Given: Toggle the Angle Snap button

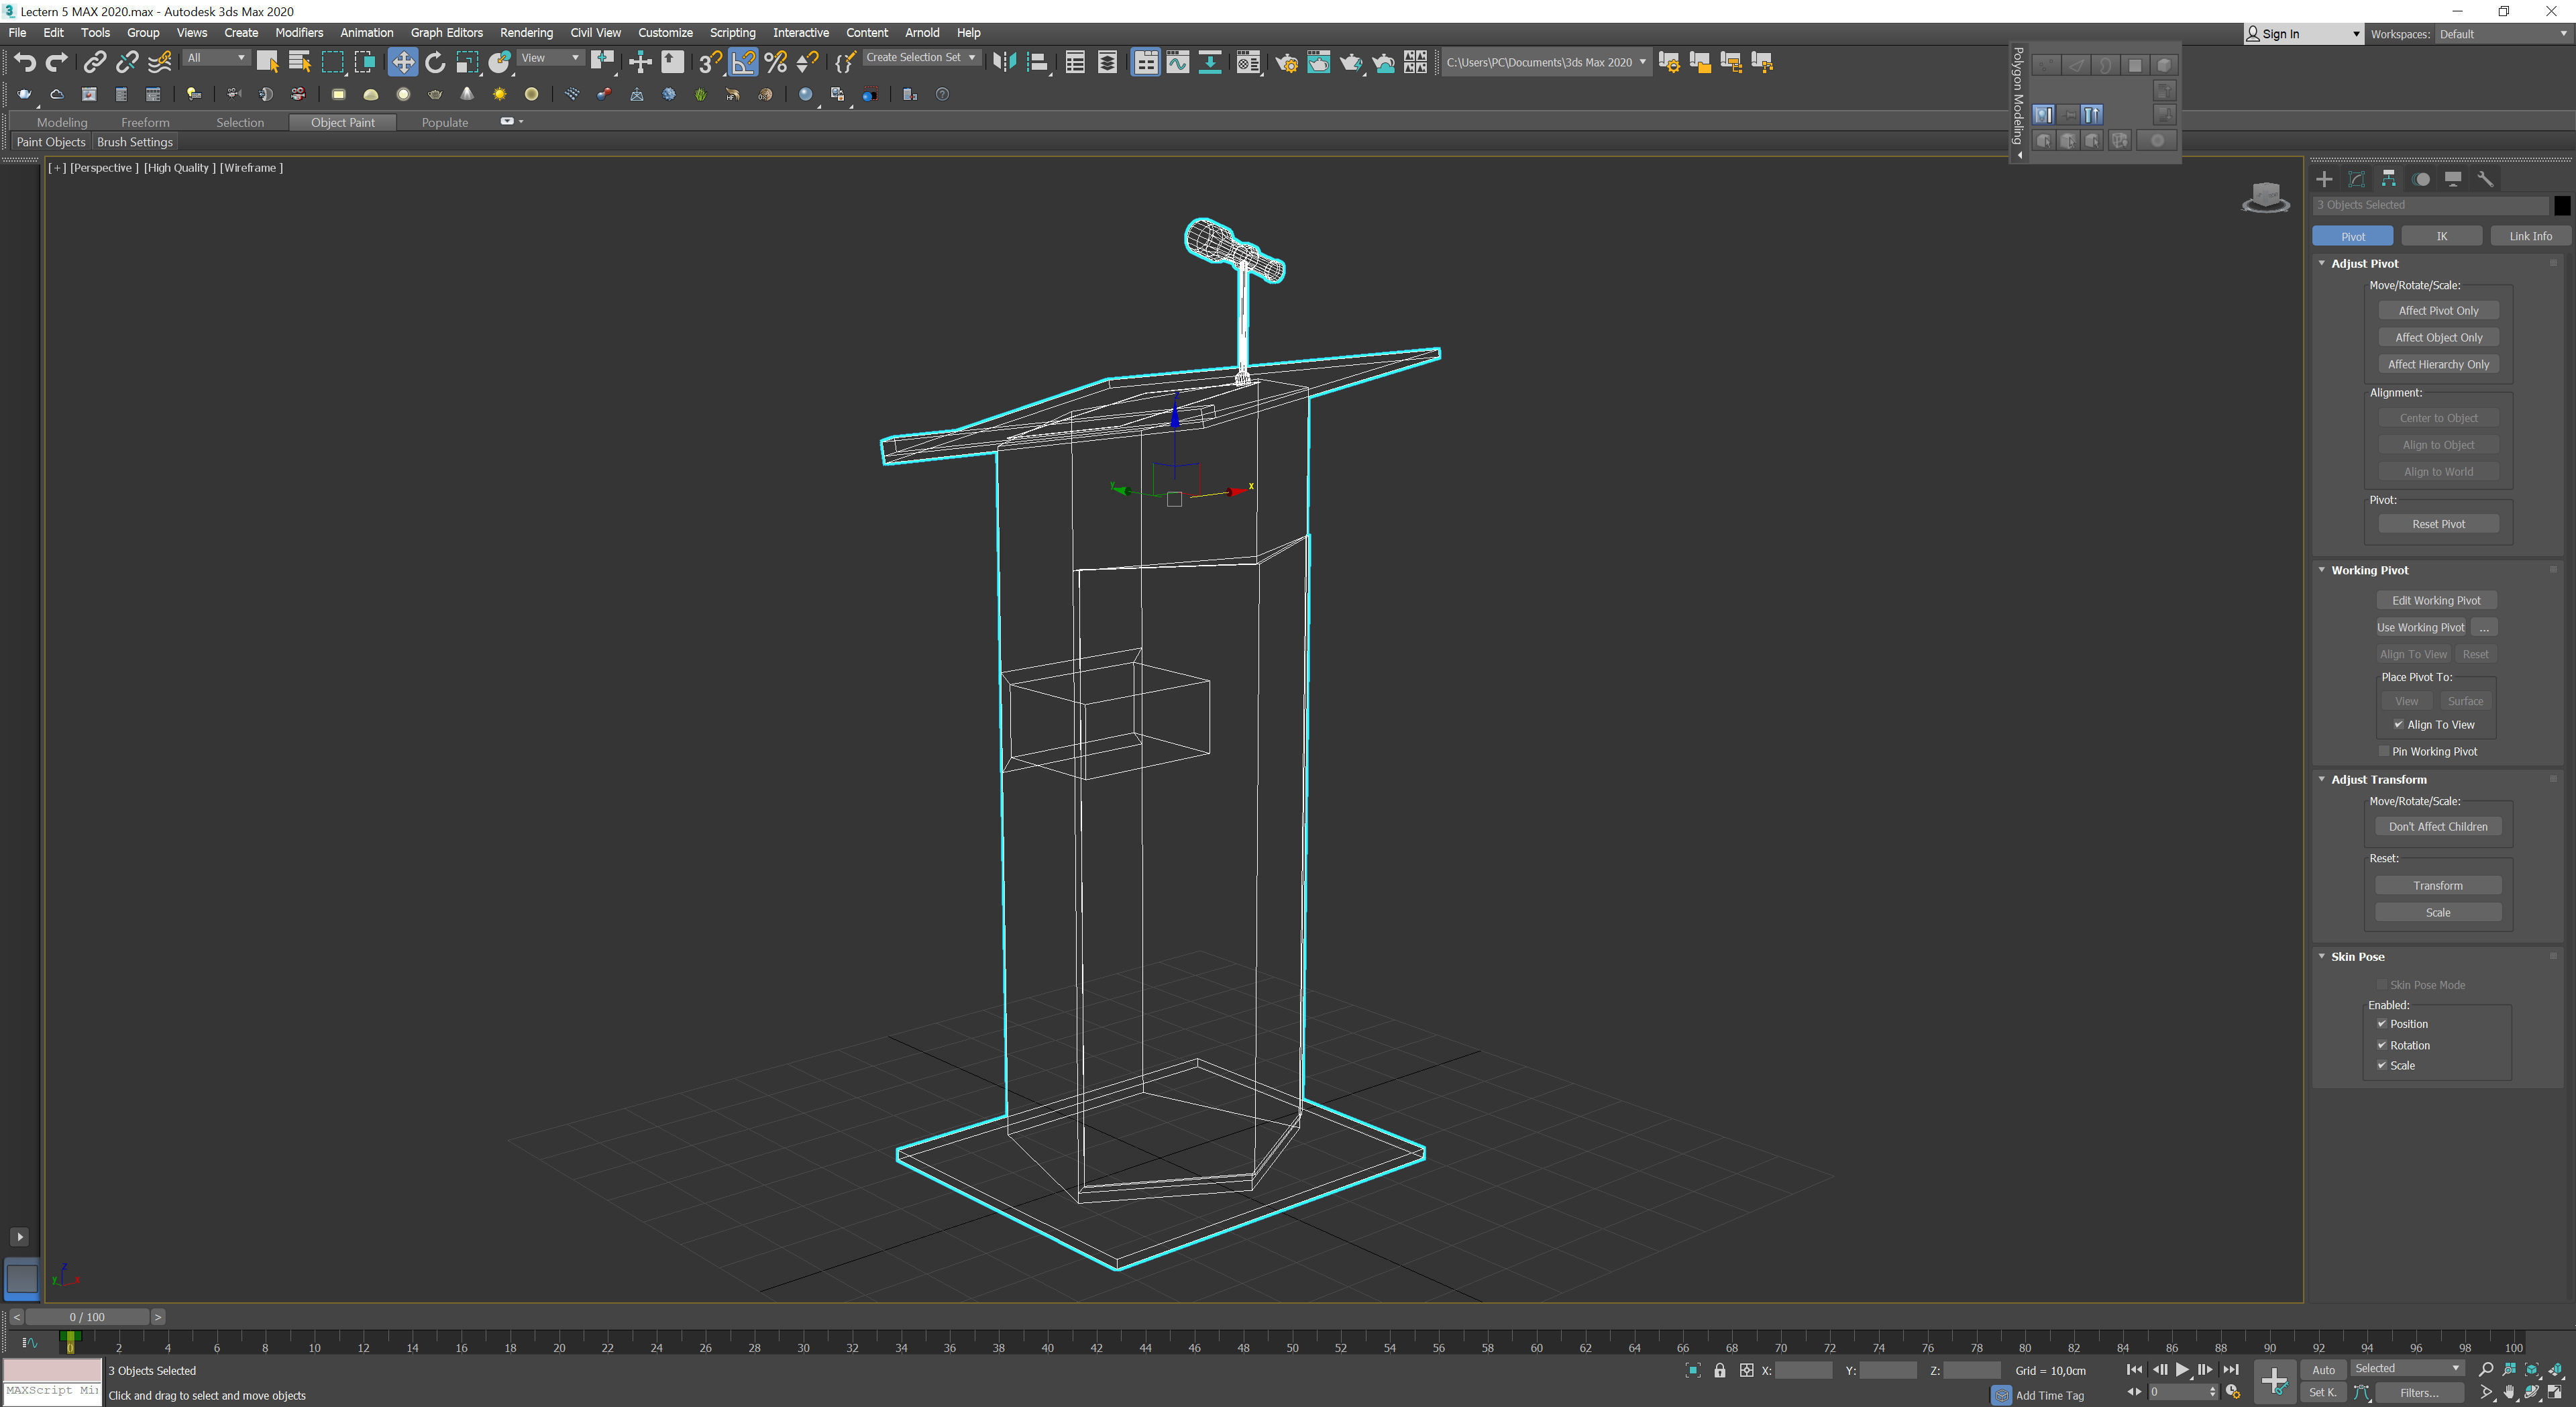Looking at the screenshot, I should click(743, 62).
